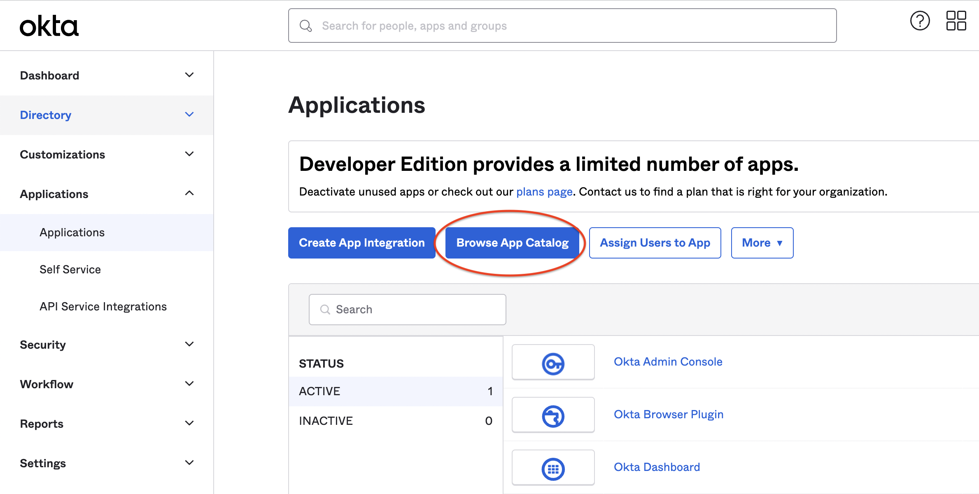Filter by INACTIVE status
The width and height of the screenshot is (979, 494).
396,421
